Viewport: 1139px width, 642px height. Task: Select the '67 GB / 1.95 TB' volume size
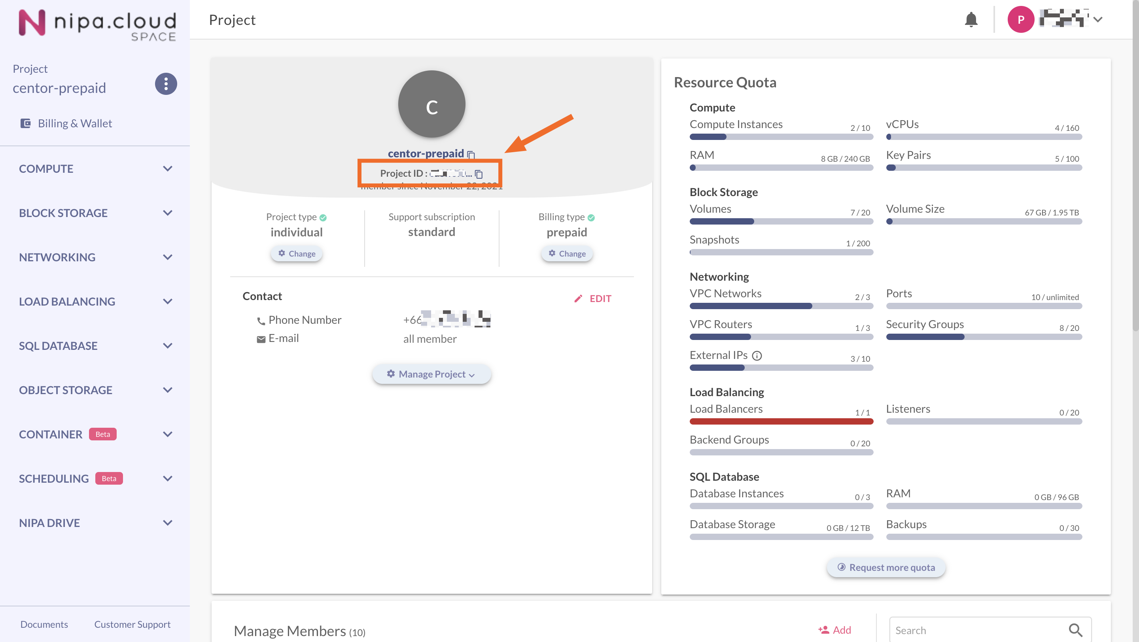point(1052,213)
